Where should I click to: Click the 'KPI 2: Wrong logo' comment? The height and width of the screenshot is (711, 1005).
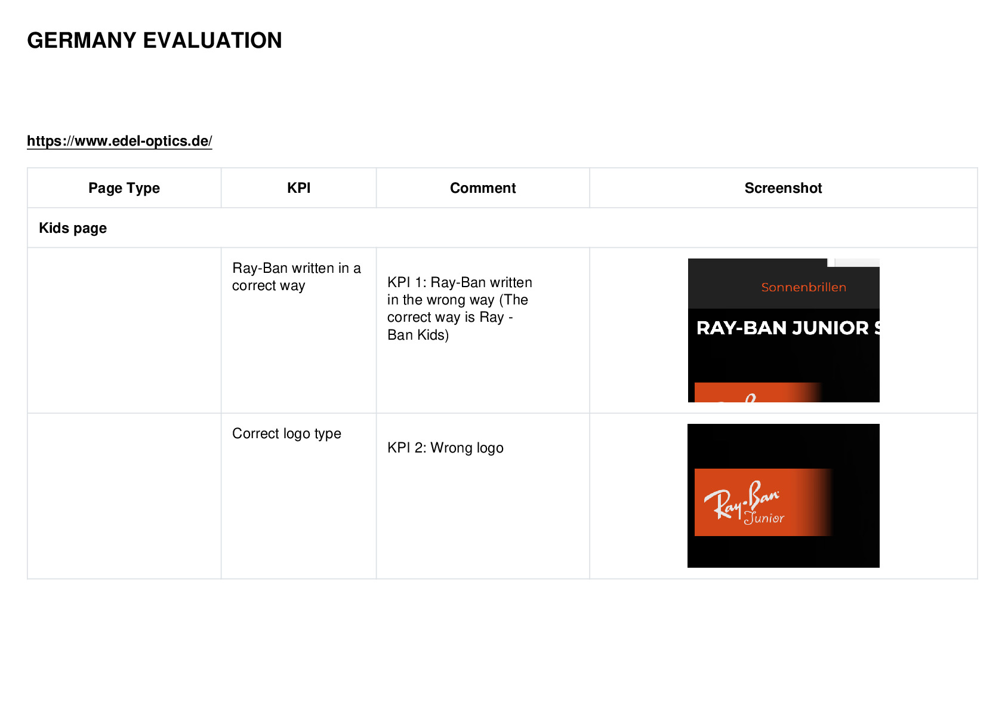tap(445, 448)
